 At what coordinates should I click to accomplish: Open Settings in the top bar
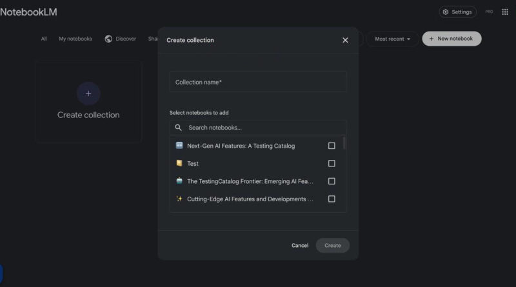457,12
